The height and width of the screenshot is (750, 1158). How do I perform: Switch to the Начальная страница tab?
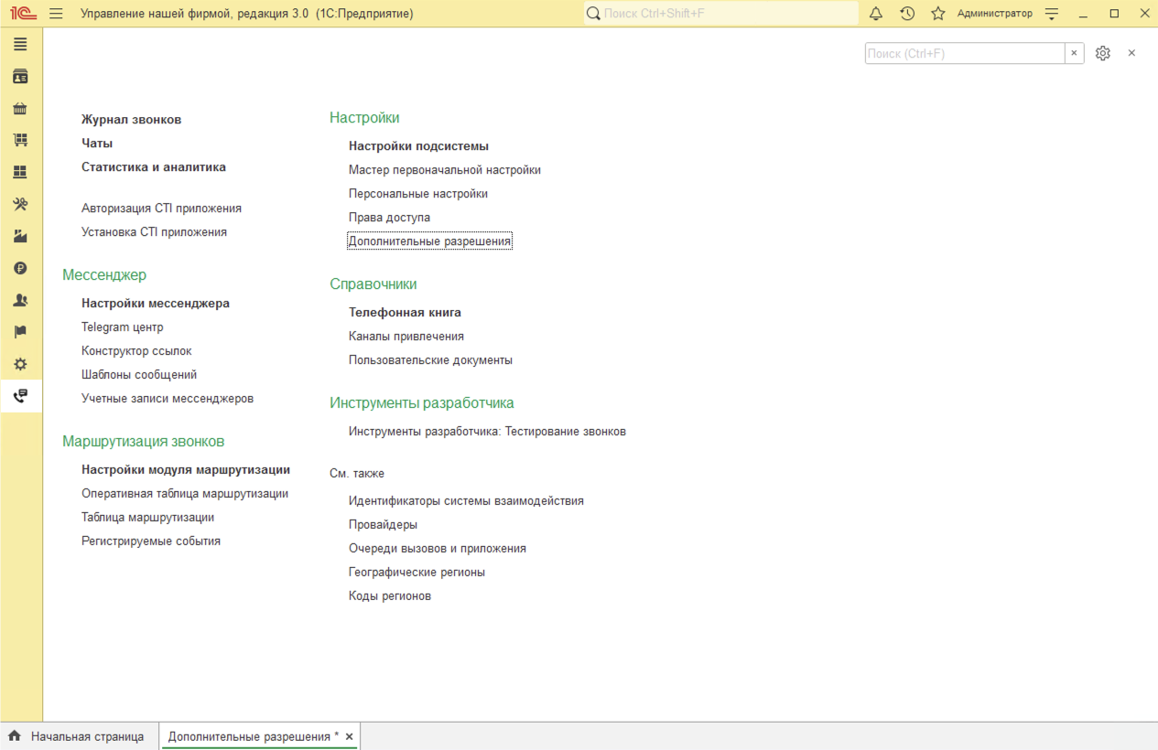point(79,736)
